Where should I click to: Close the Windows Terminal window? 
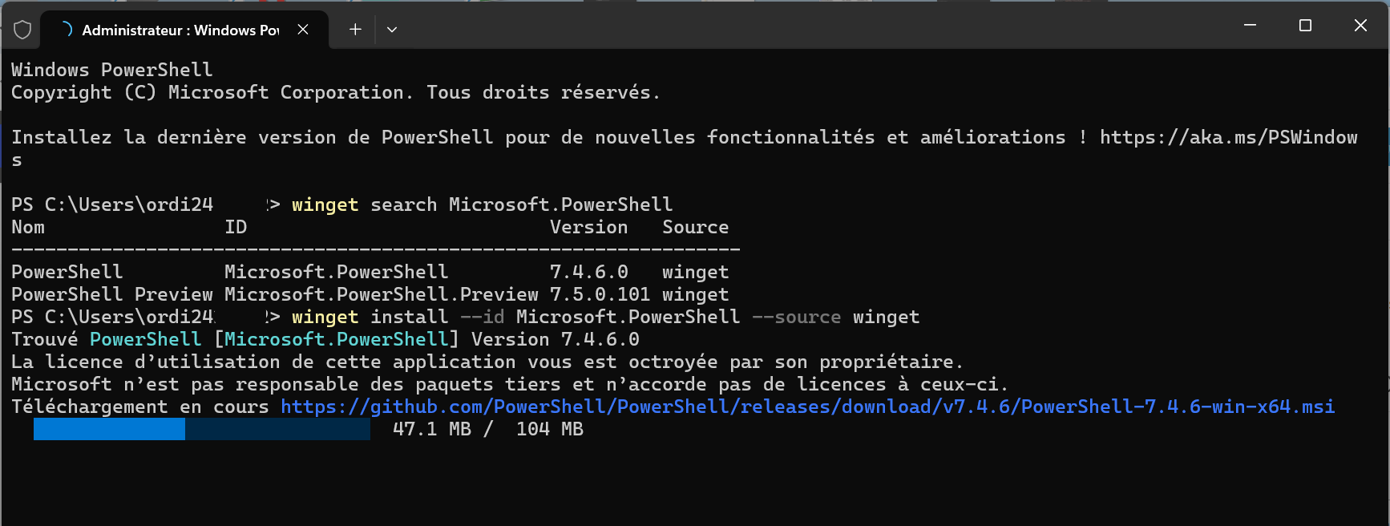[x=1360, y=26]
